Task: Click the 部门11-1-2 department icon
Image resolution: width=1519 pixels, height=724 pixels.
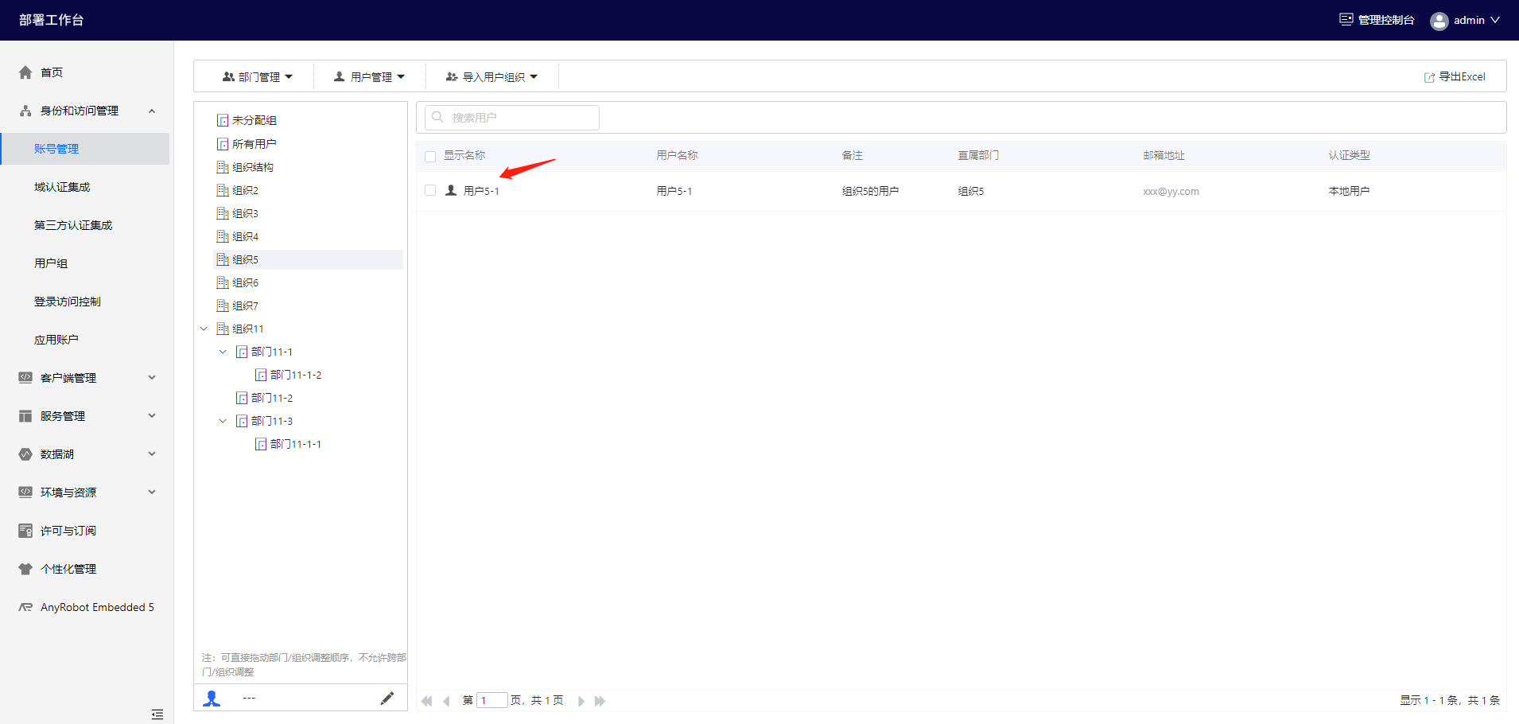Action: point(261,375)
